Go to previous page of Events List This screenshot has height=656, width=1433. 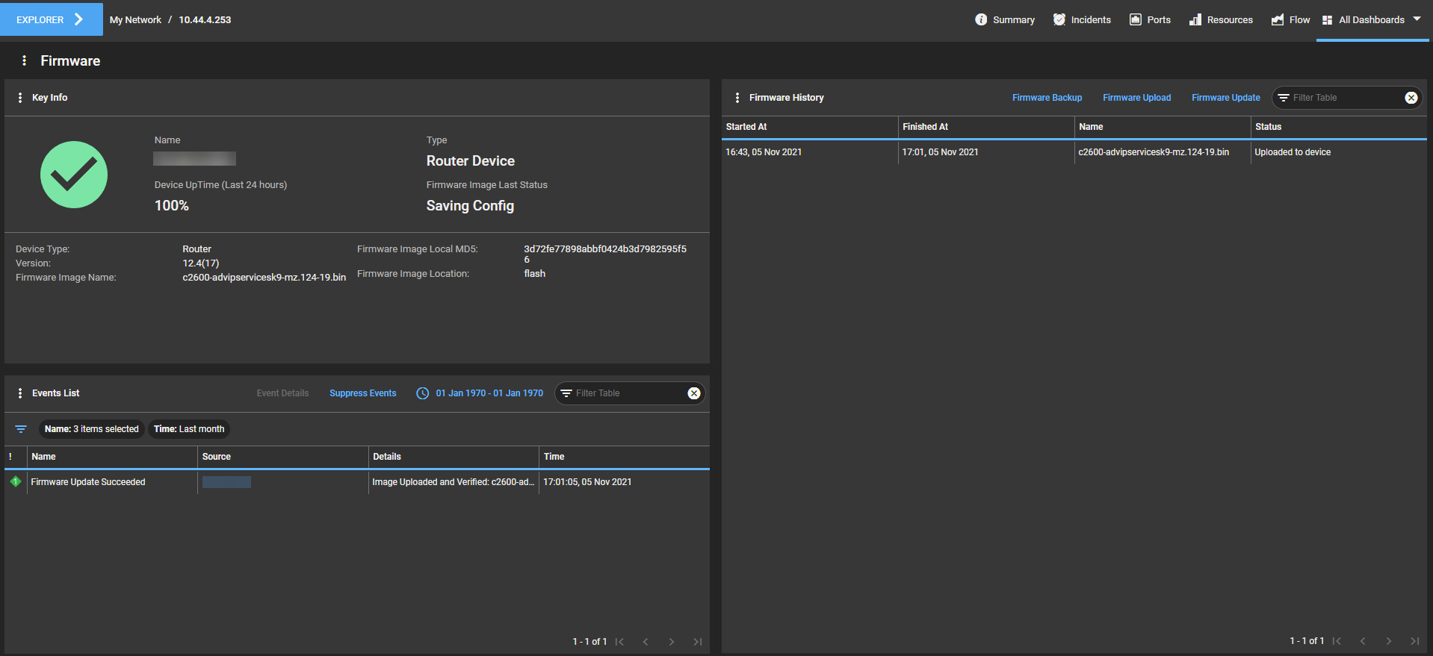646,642
